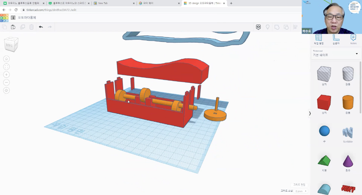Open the 그리드 스냅 dropdown
This screenshot has width=362, height=195.
point(301,191)
